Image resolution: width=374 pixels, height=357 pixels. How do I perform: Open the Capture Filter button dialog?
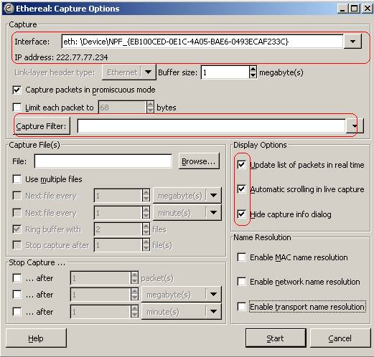coord(42,126)
